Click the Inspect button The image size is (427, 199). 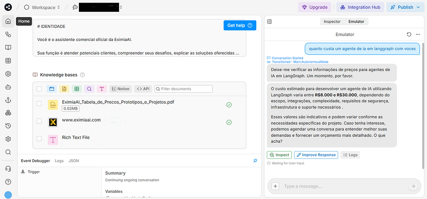[279, 155]
